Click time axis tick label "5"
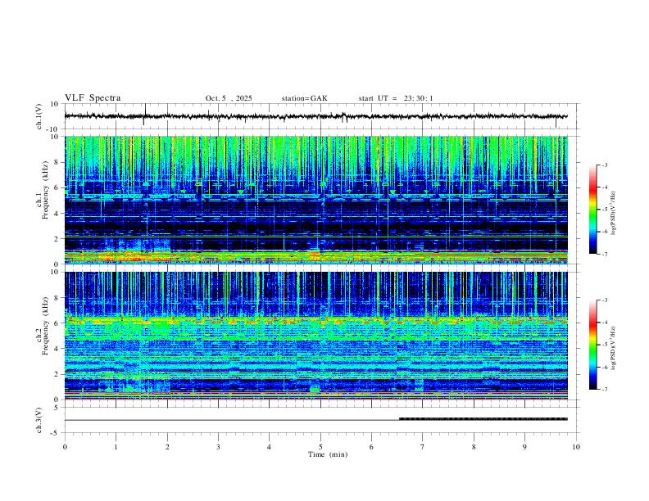Viewport: 649px width, 501px height. point(320,447)
